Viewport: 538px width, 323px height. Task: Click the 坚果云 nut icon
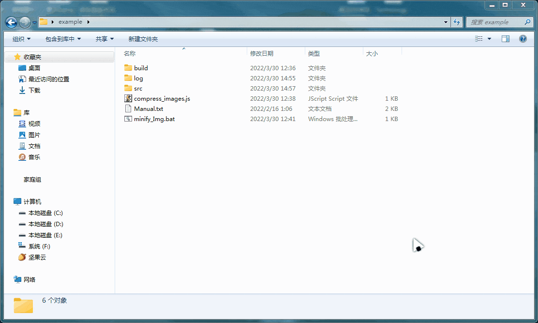(x=22, y=257)
